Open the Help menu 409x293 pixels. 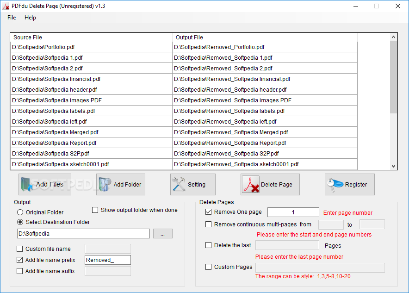pyautogui.click(x=30, y=18)
